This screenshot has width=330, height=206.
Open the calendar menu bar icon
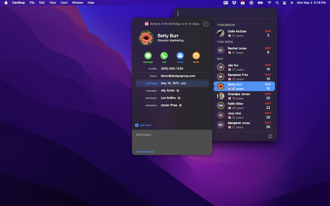coord(243,3)
